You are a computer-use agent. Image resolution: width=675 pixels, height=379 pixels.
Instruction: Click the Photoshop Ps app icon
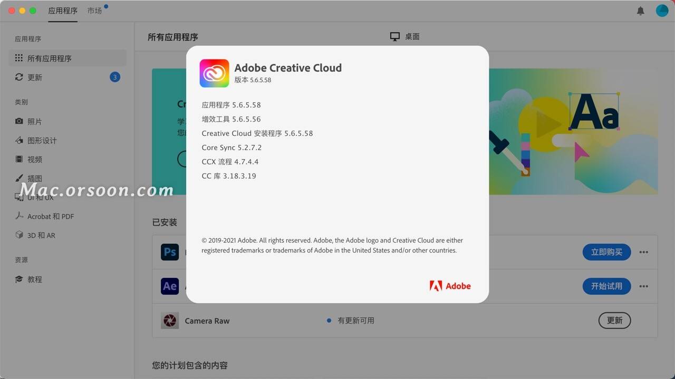[x=170, y=252]
